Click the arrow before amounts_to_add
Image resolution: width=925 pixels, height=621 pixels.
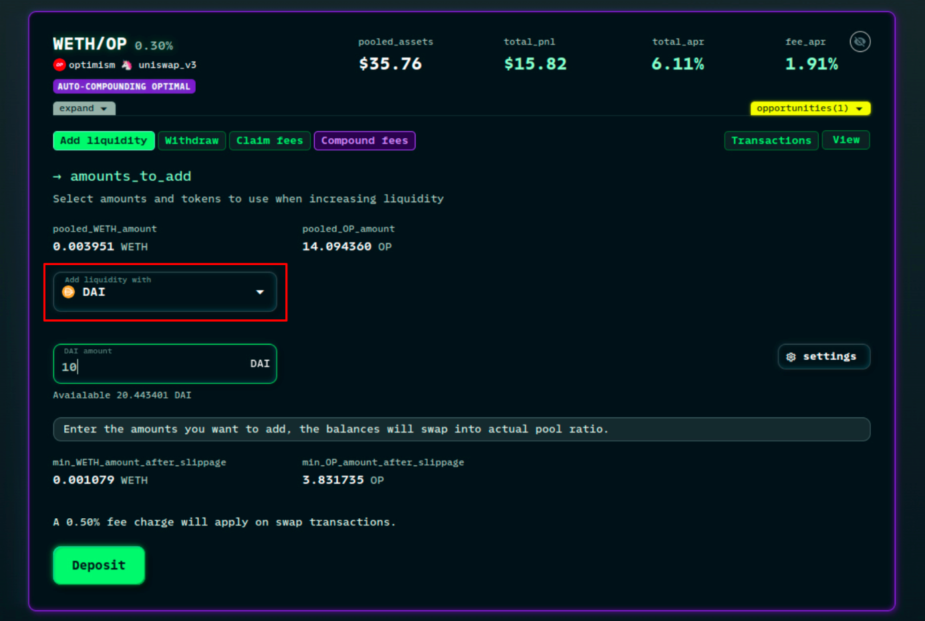click(x=57, y=177)
